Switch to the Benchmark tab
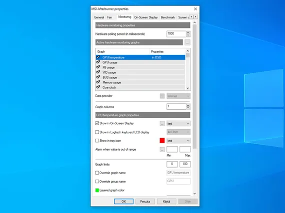 168,17
